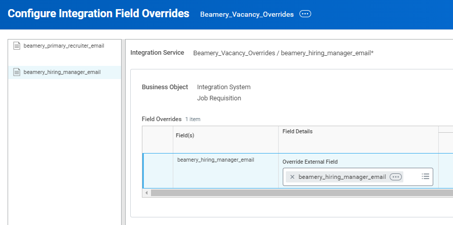Image resolution: width=453 pixels, height=225 pixels.
Task: Select beamery_primary_recruiter_email in left panel
Action: tap(64, 46)
